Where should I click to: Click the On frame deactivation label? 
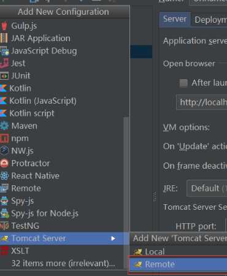(x=195, y=166)
